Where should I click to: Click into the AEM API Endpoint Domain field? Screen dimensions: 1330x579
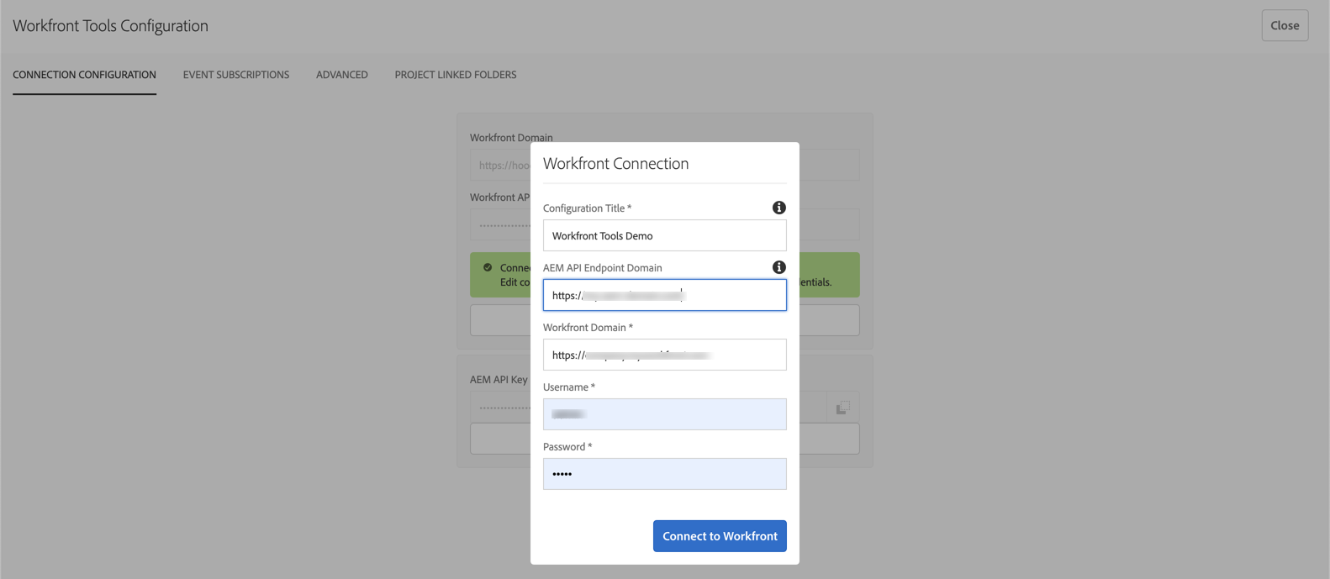[664, 295]
